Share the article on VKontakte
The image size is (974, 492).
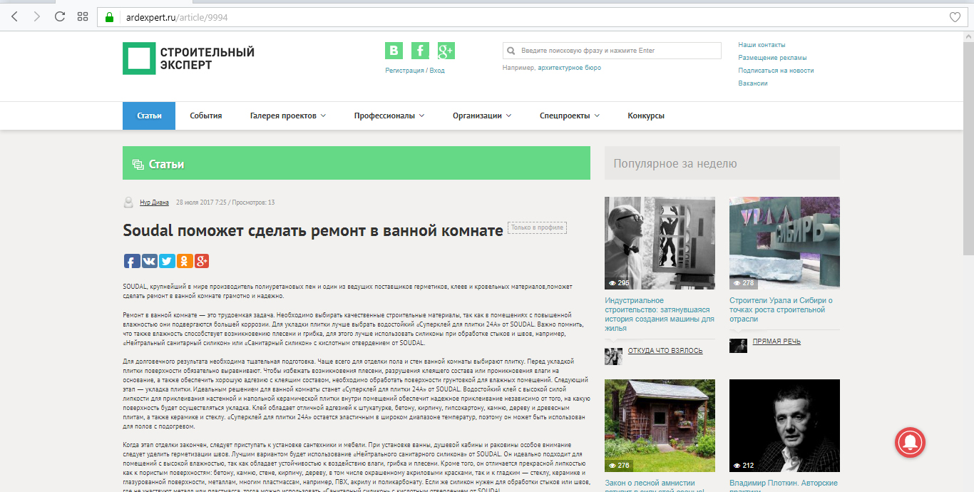tap(150, 261)
